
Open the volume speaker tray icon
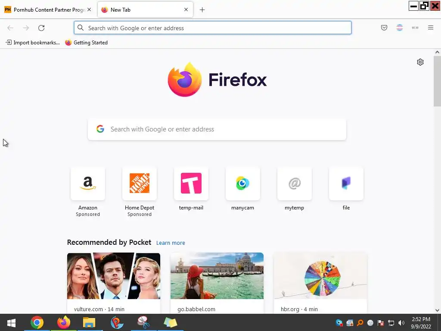click(401, 323)
